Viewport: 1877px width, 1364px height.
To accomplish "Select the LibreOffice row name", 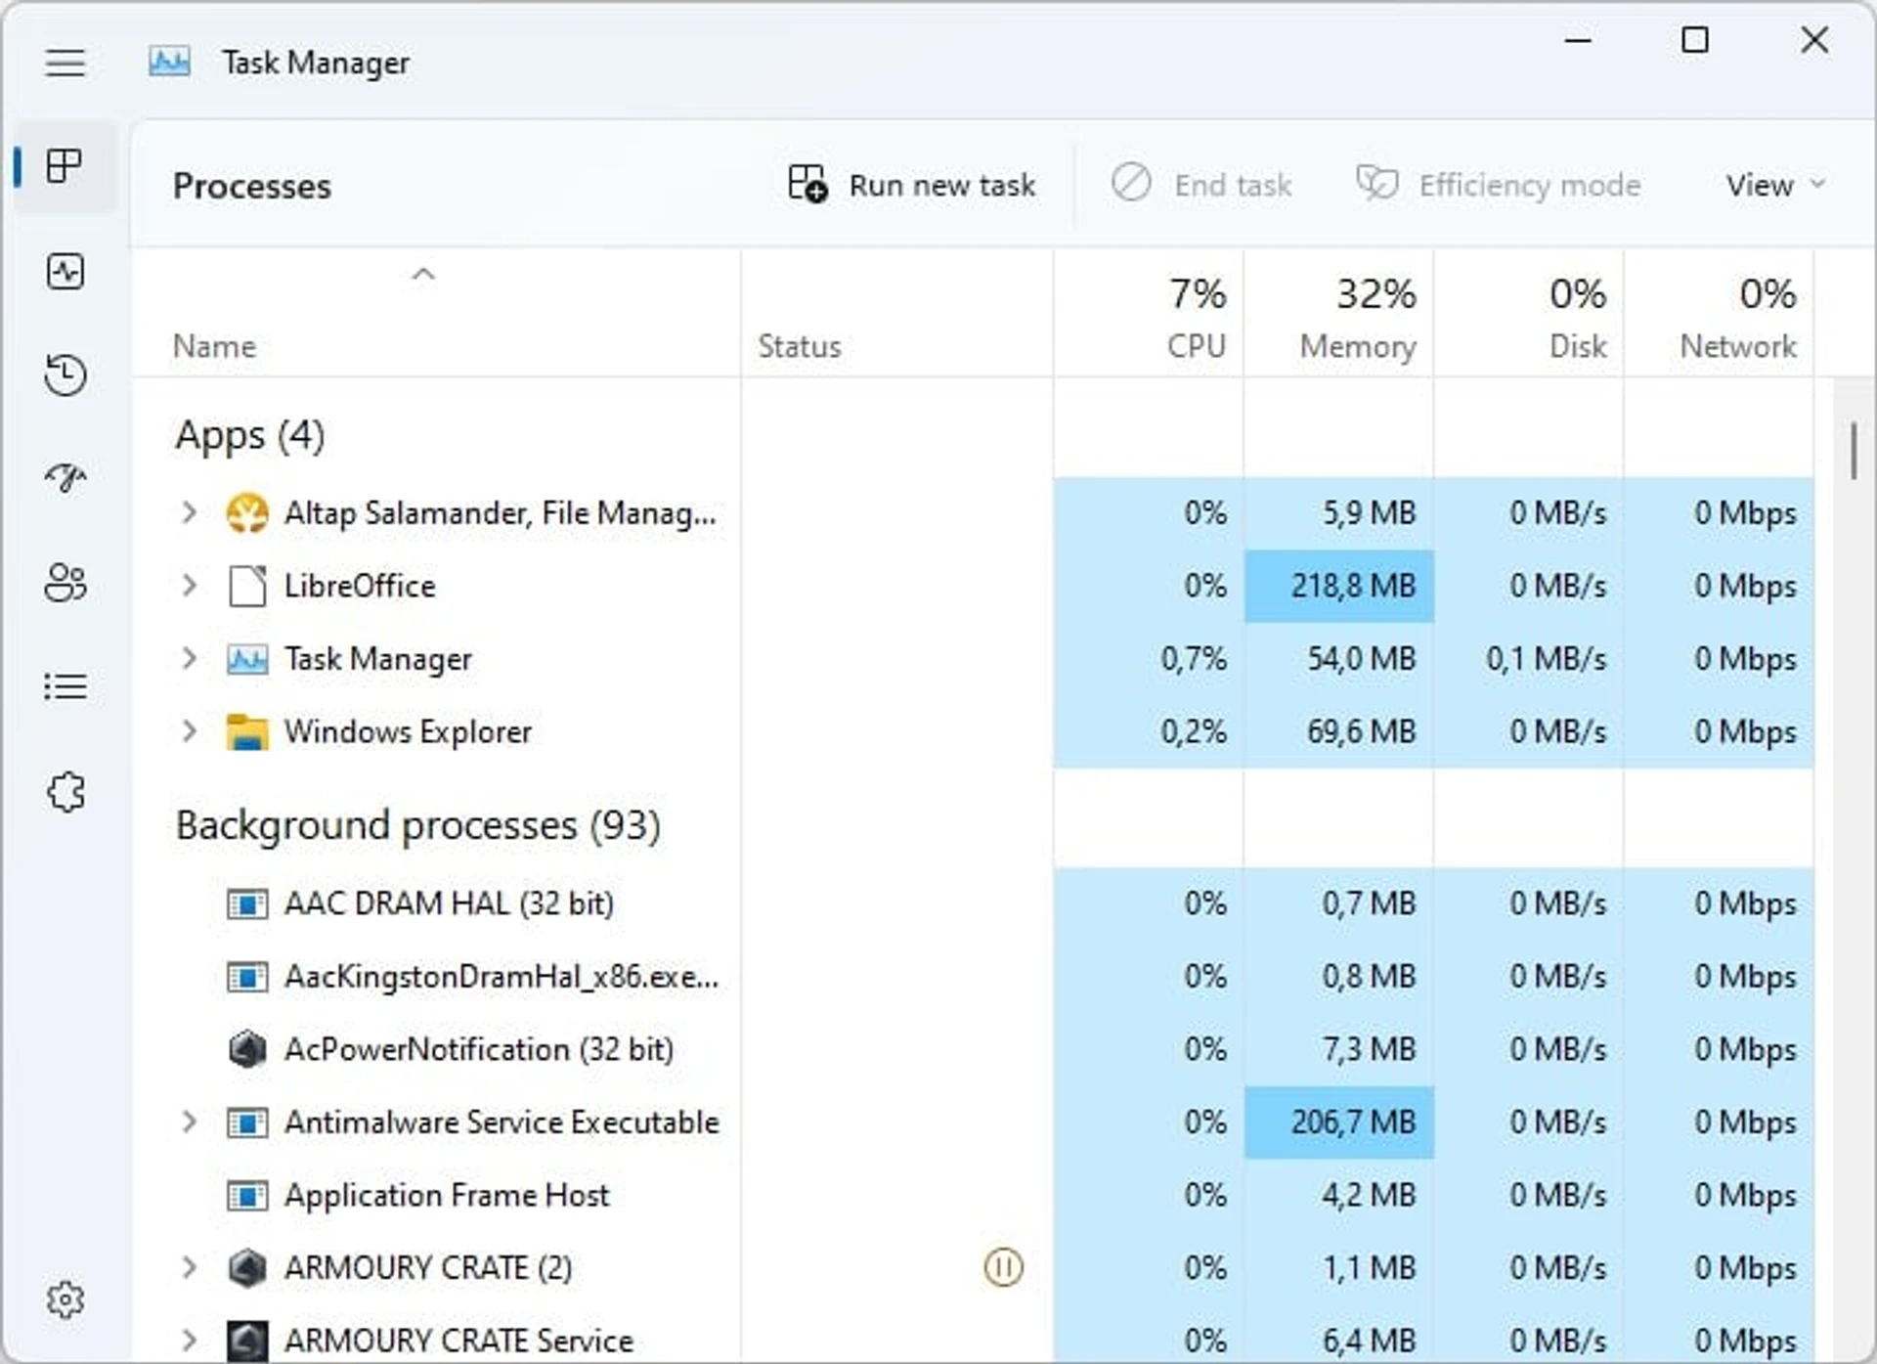I will tap(360, 586).
